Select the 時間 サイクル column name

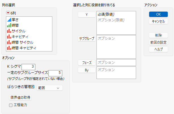pos(22,42)
